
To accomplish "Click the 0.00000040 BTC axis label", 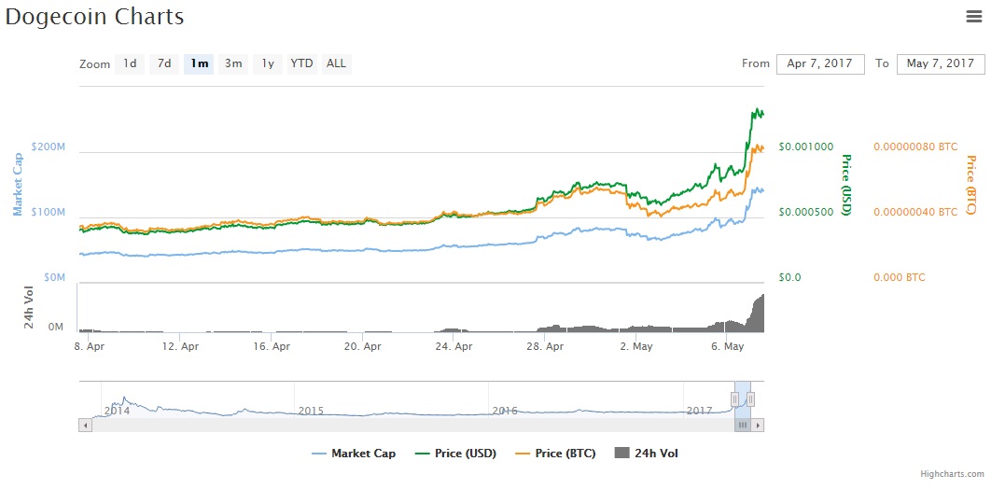I will pyautogui.click(x=915, y=212).
